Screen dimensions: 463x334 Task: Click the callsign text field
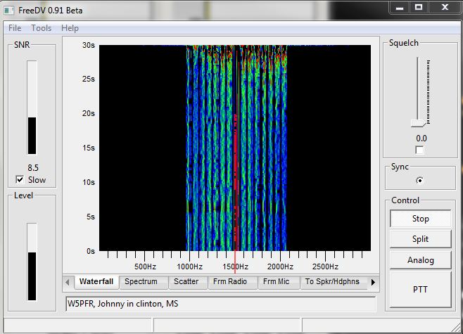(220, 304)
